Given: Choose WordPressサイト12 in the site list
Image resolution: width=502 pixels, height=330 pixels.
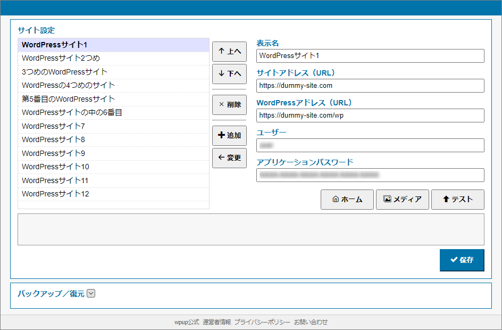Looking at the screenshot, I should pyautogui.click(x=55, y=194).
